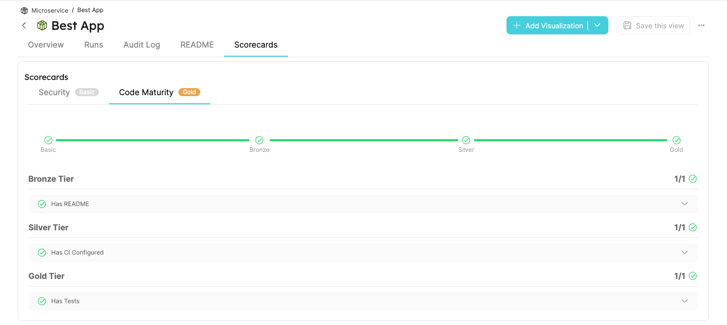This screenshot has width=727, height=325.
Task: Switch to the Runs tab
Action: [x=93, y=45]
